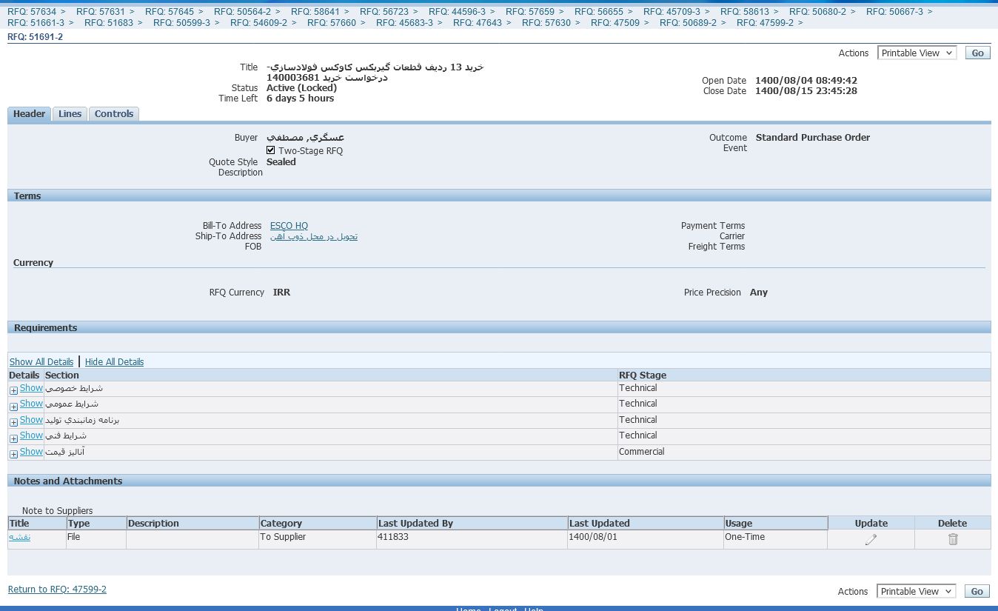Screen dimensions: 998x611
Task: Click the pencil Update icon for attachment
Action: click(871, 539)
